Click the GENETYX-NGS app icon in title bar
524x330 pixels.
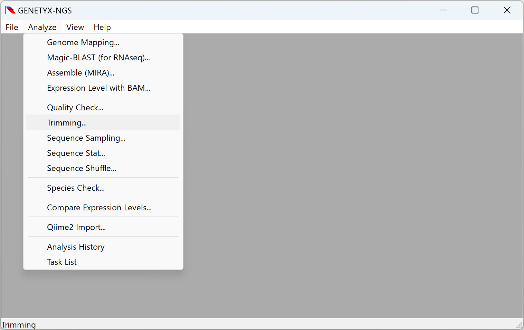click(x=11, y=10)
